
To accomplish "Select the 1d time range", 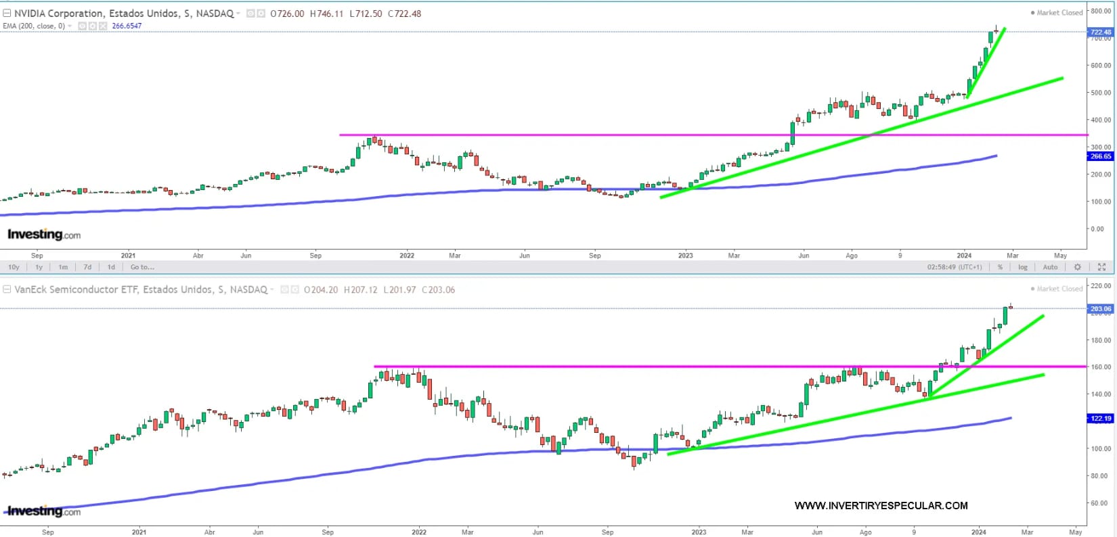I will (111, 267).
